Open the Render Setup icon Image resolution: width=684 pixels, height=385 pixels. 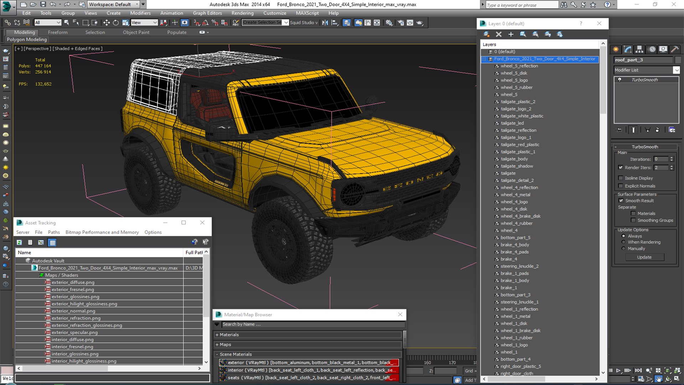[401, 23]
